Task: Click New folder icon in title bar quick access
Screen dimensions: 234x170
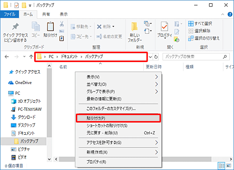Action: [x=24, y=5]
